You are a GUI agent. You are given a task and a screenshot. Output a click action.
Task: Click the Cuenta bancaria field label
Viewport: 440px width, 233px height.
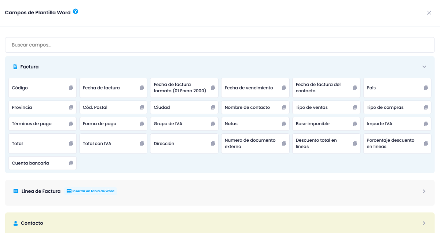click(30, 163)
